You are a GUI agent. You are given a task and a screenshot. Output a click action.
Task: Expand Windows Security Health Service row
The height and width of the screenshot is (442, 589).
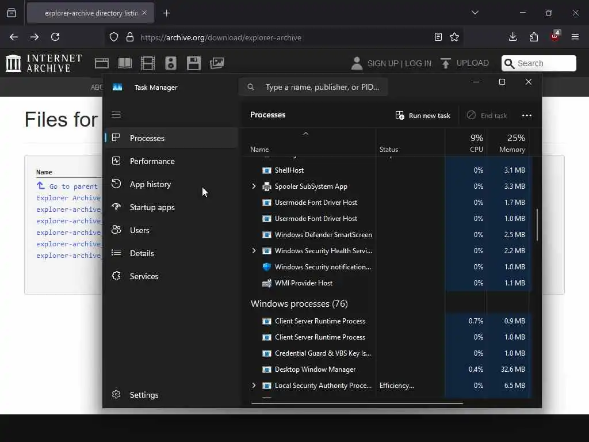click(x=254, y=251)
